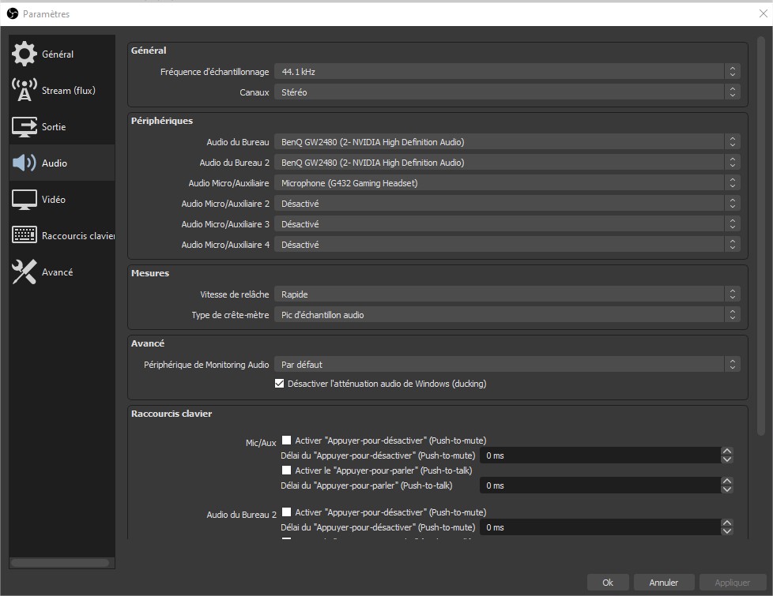Click Audio du Bureau 2 Push-to-mute delay field
This screenshot has height=596, width=773.
point(600,527)
